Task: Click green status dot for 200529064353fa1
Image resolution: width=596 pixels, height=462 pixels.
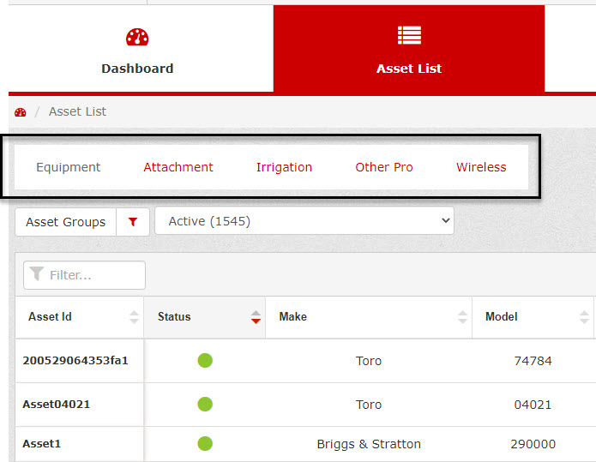Action: tap(205, 361)
